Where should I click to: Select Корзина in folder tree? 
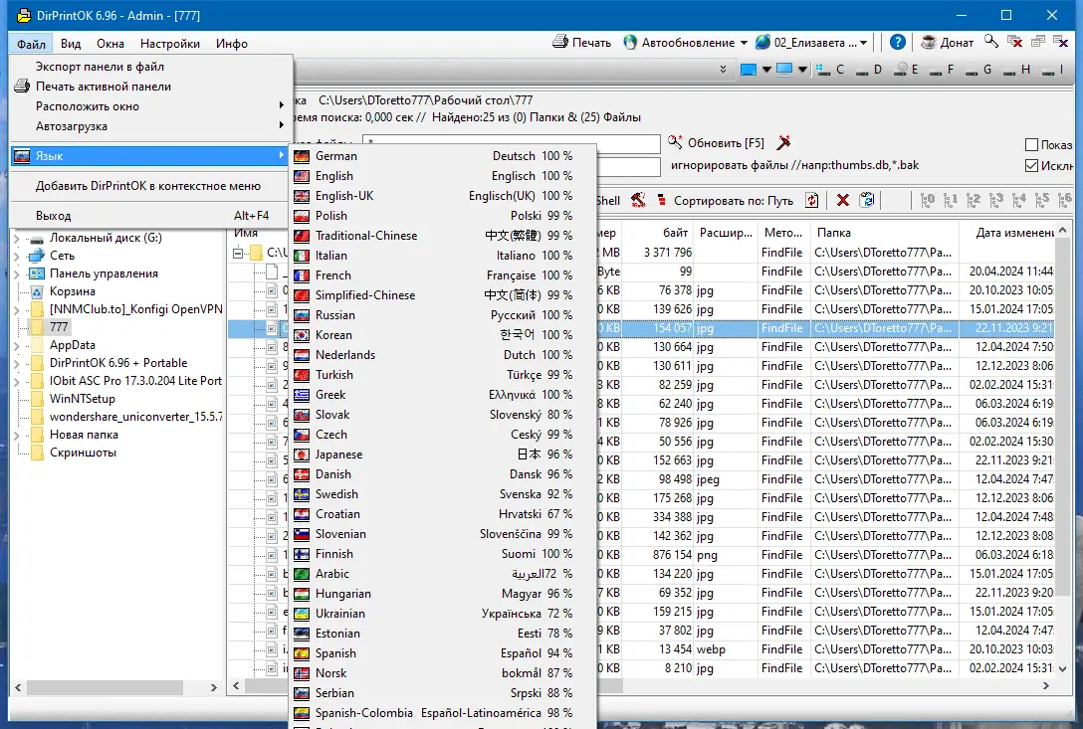coord(72,291)
